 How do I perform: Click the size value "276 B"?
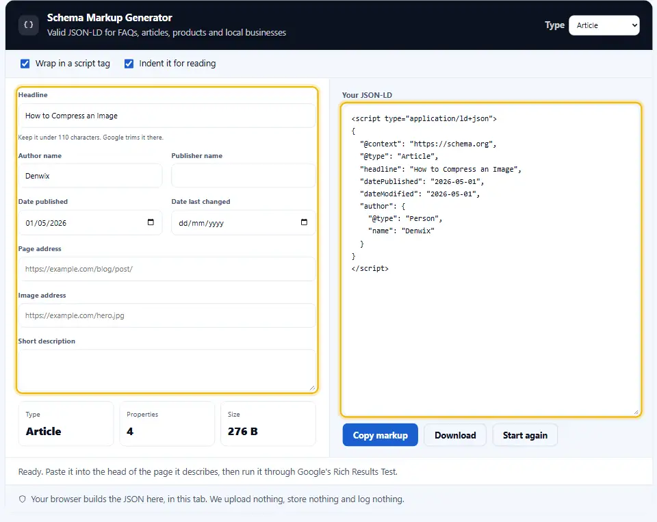click(x=242, y=431)
